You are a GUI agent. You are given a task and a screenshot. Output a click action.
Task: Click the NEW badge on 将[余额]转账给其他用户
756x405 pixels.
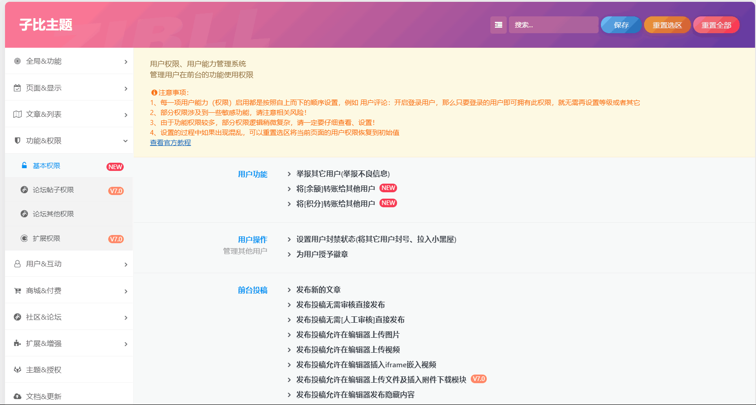point(388,188)
